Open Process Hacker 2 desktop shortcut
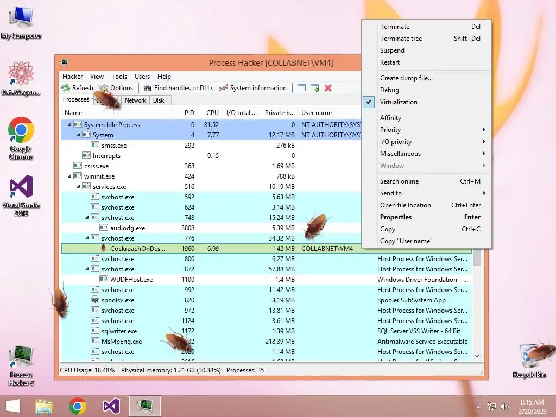 (21, 365)
